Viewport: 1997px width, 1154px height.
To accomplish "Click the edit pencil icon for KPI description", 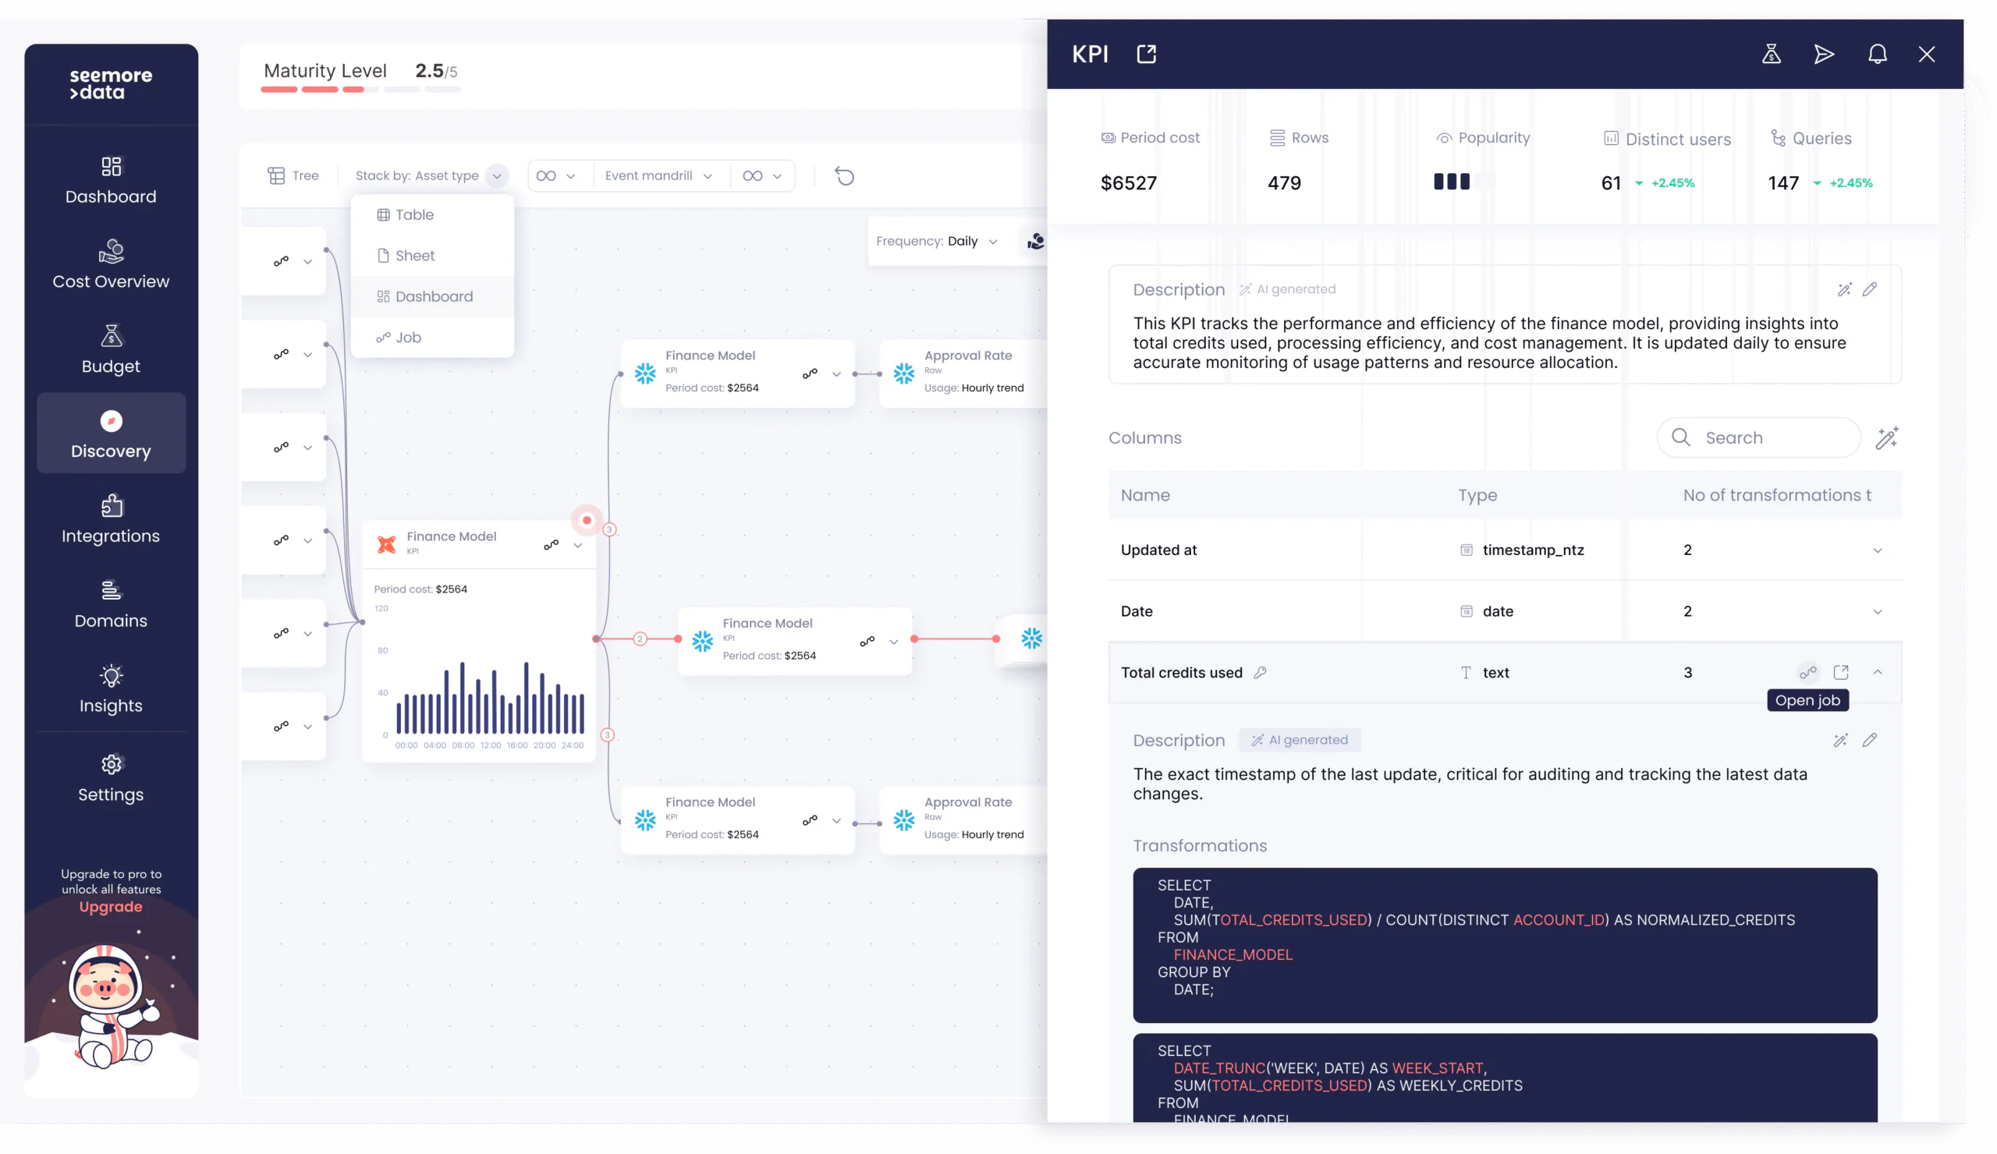I will click(x=1869, y=289).
